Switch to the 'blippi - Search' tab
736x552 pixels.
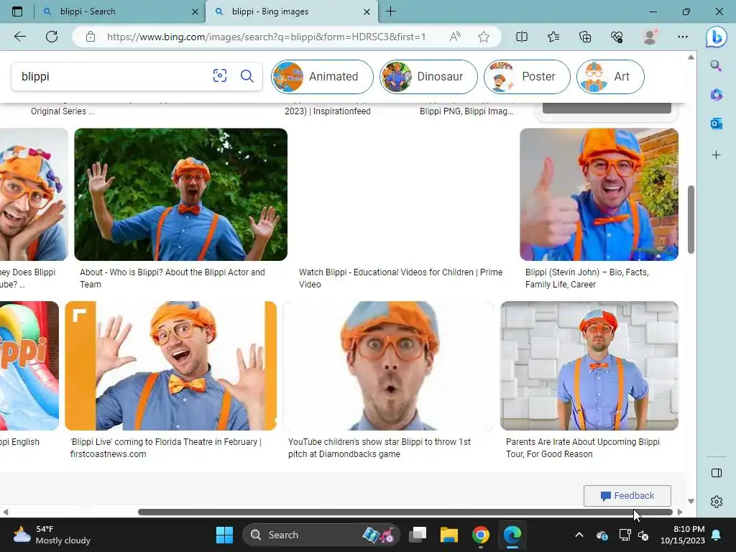119,11
